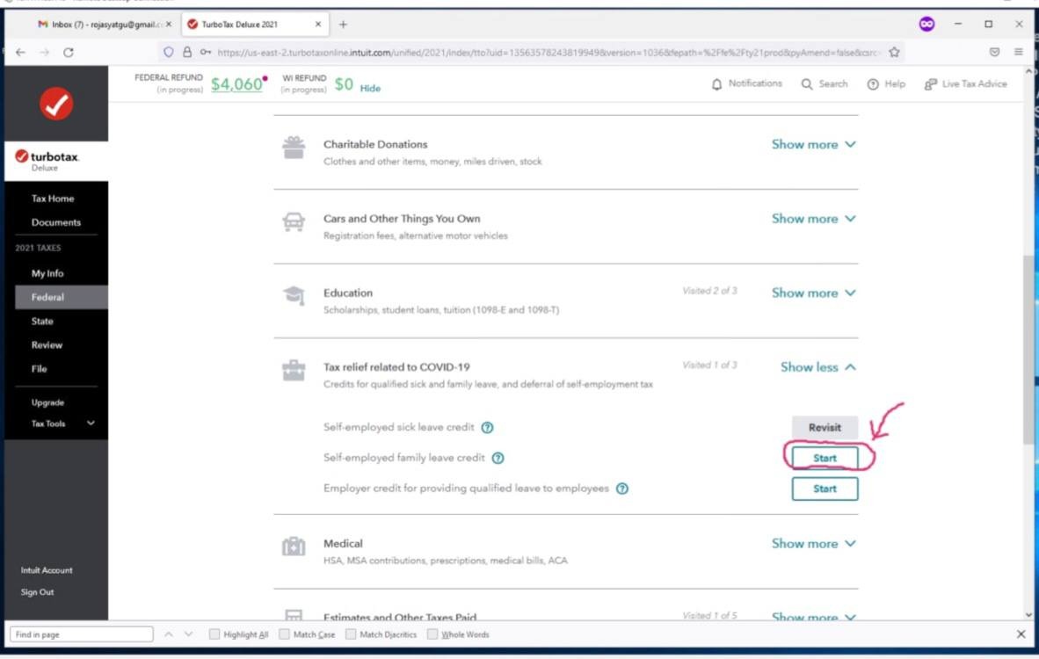Viewport: 1039px width, 659px height.
Task: Click the Education graduation cap icon
Action: point(294,295)
